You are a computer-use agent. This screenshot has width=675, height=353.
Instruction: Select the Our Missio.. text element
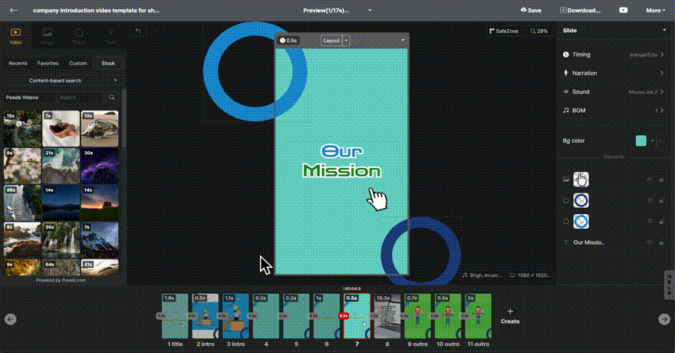click(588, 242)
